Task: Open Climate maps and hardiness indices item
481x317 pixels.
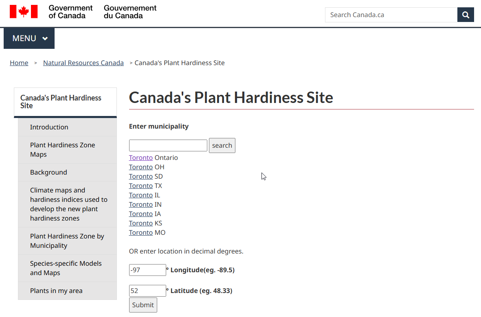Action: (x=67, y=204)
